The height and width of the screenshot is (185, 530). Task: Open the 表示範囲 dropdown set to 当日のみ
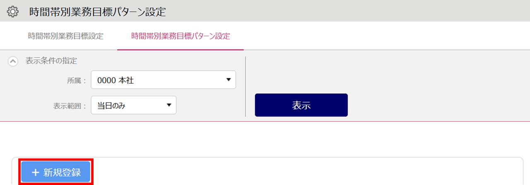click(133, 105)
